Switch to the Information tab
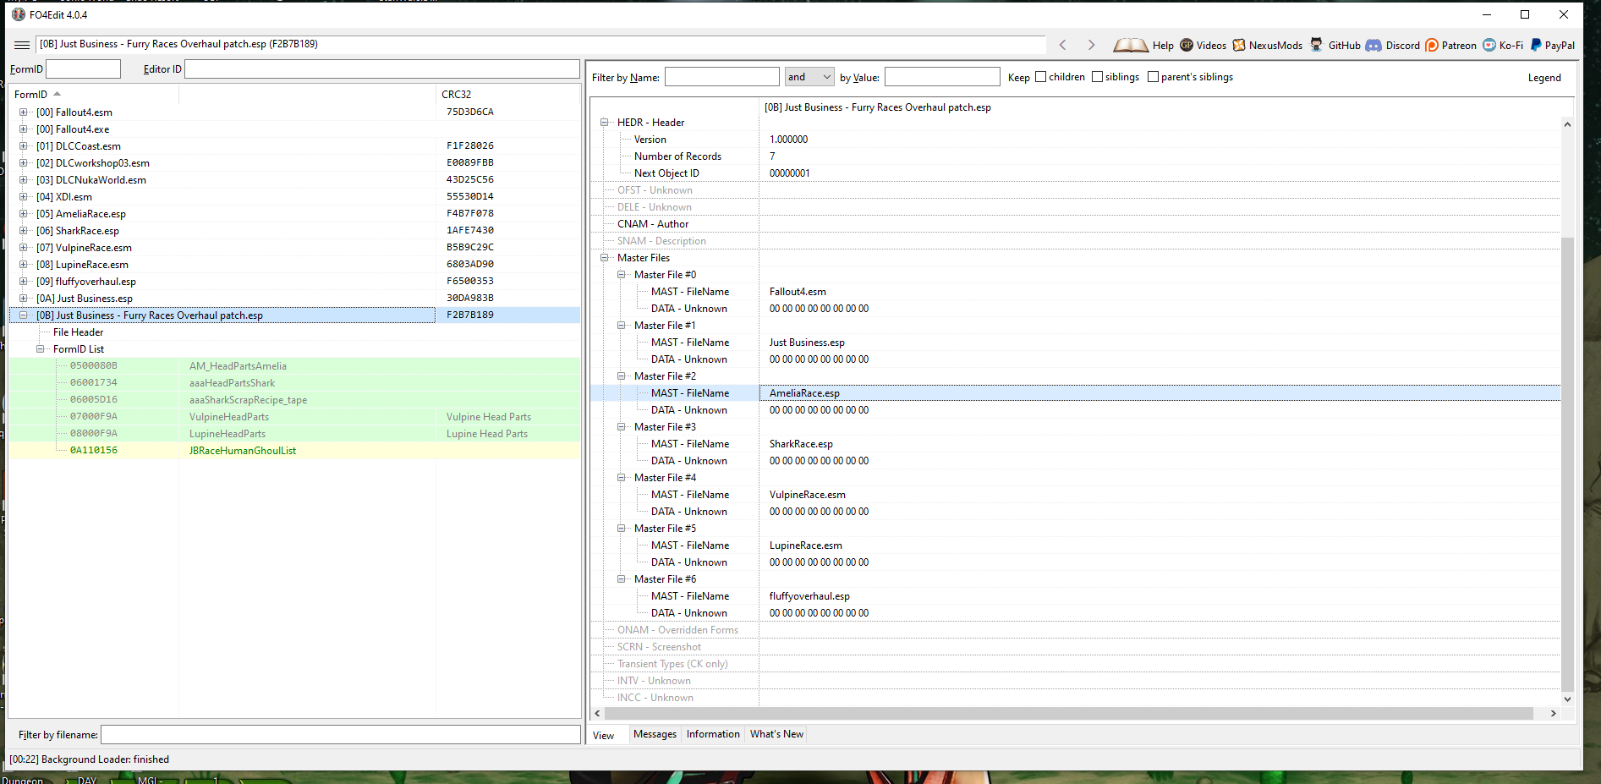Screen dimensions: 1601x784 click(713, 734)
